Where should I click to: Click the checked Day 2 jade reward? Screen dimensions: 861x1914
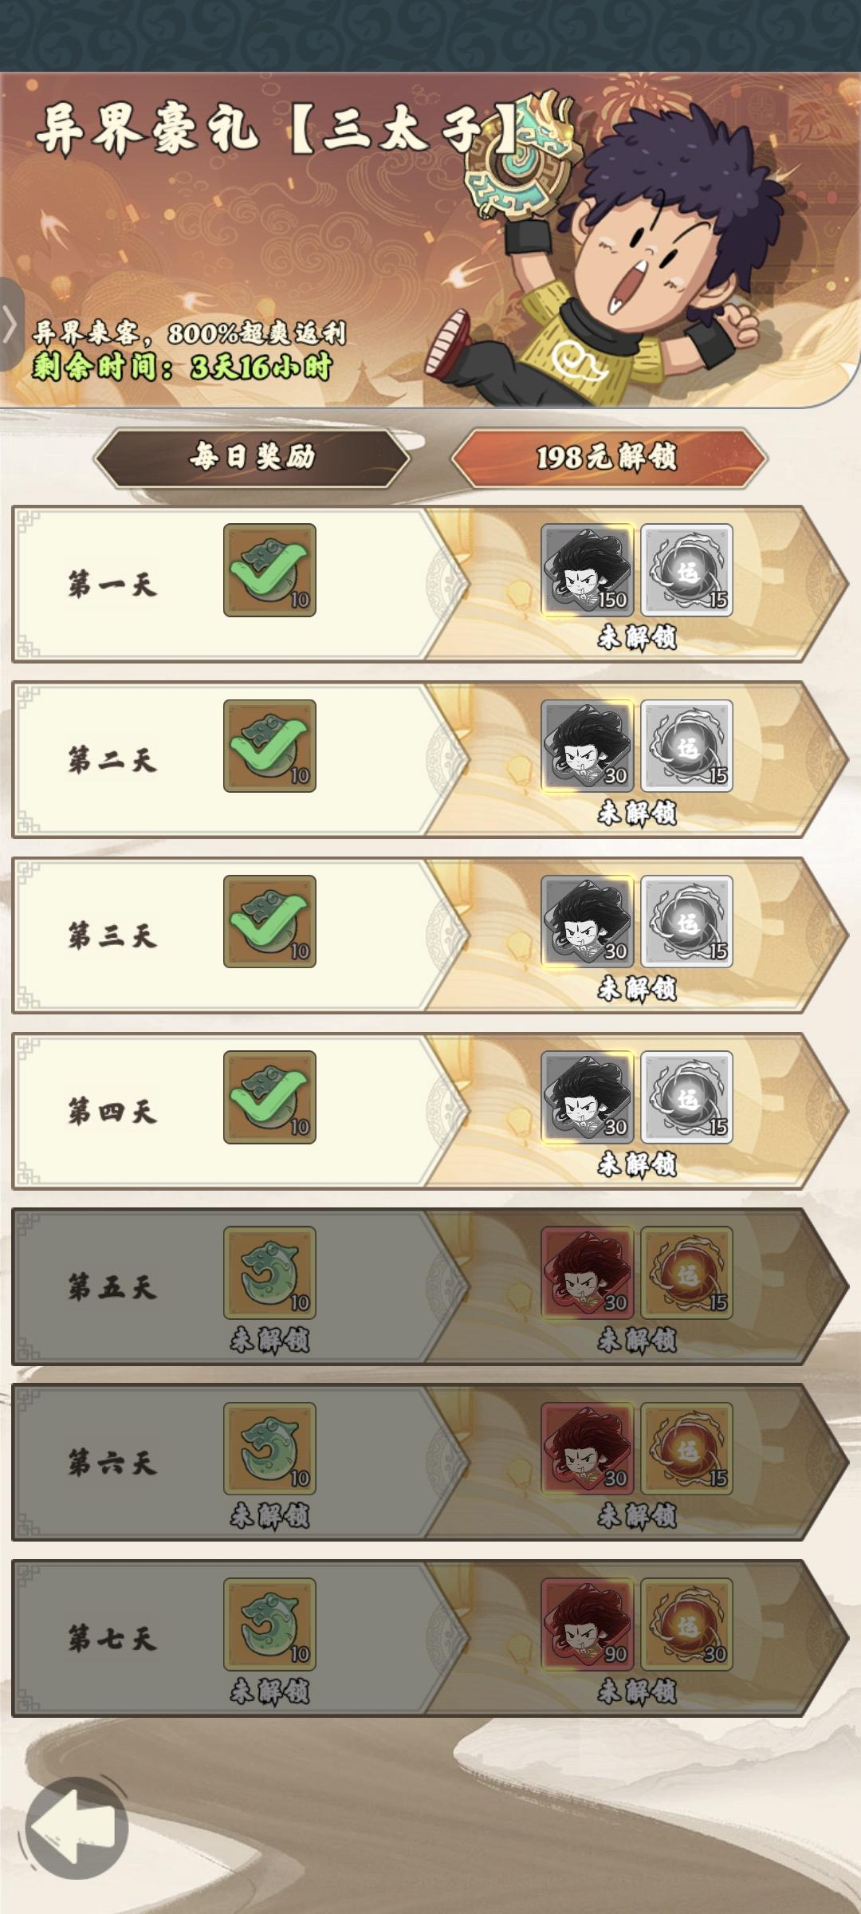coord(269,746)
